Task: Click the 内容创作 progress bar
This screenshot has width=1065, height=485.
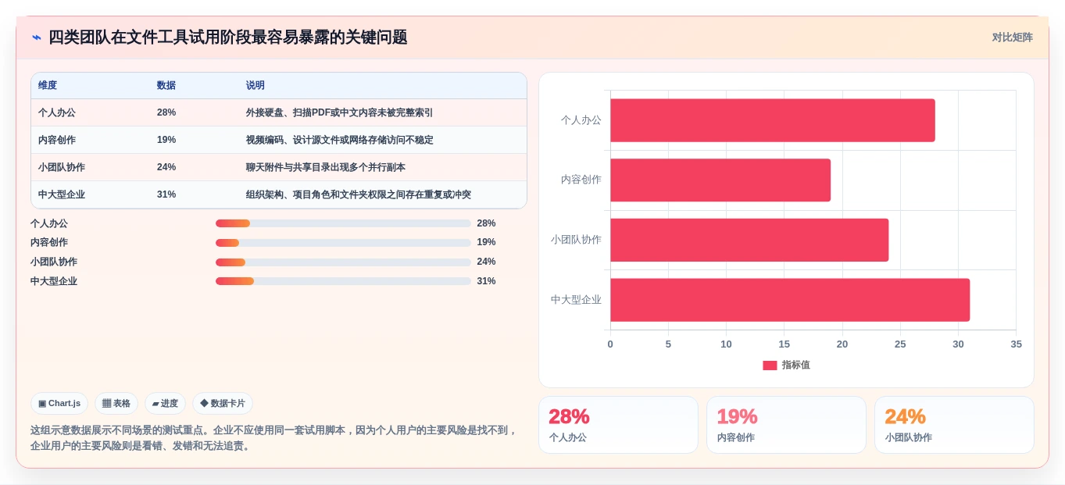Action: pos(343,243)
